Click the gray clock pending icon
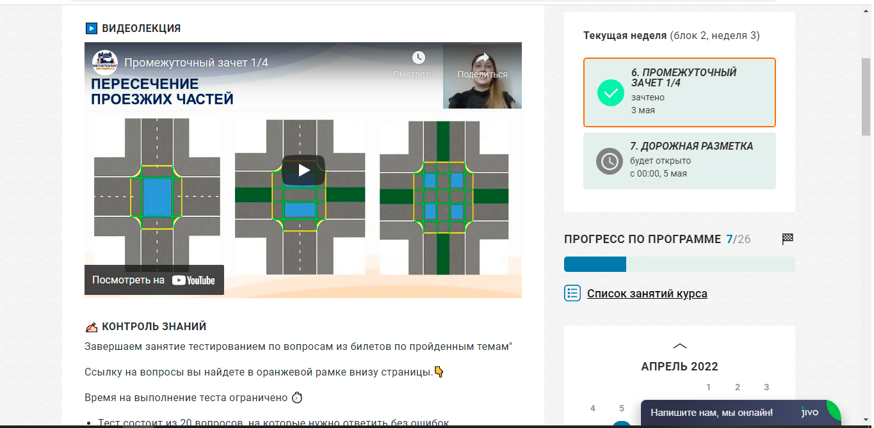This screenshot has width=874, height=428. [x=609, y=161]
